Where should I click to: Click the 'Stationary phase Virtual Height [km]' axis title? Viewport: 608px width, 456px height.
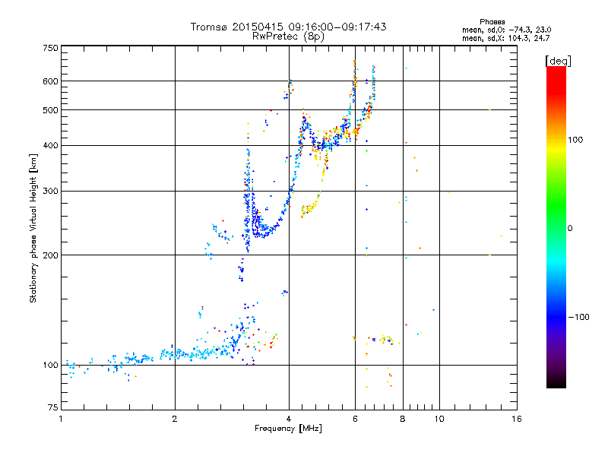tap(33, 229)
